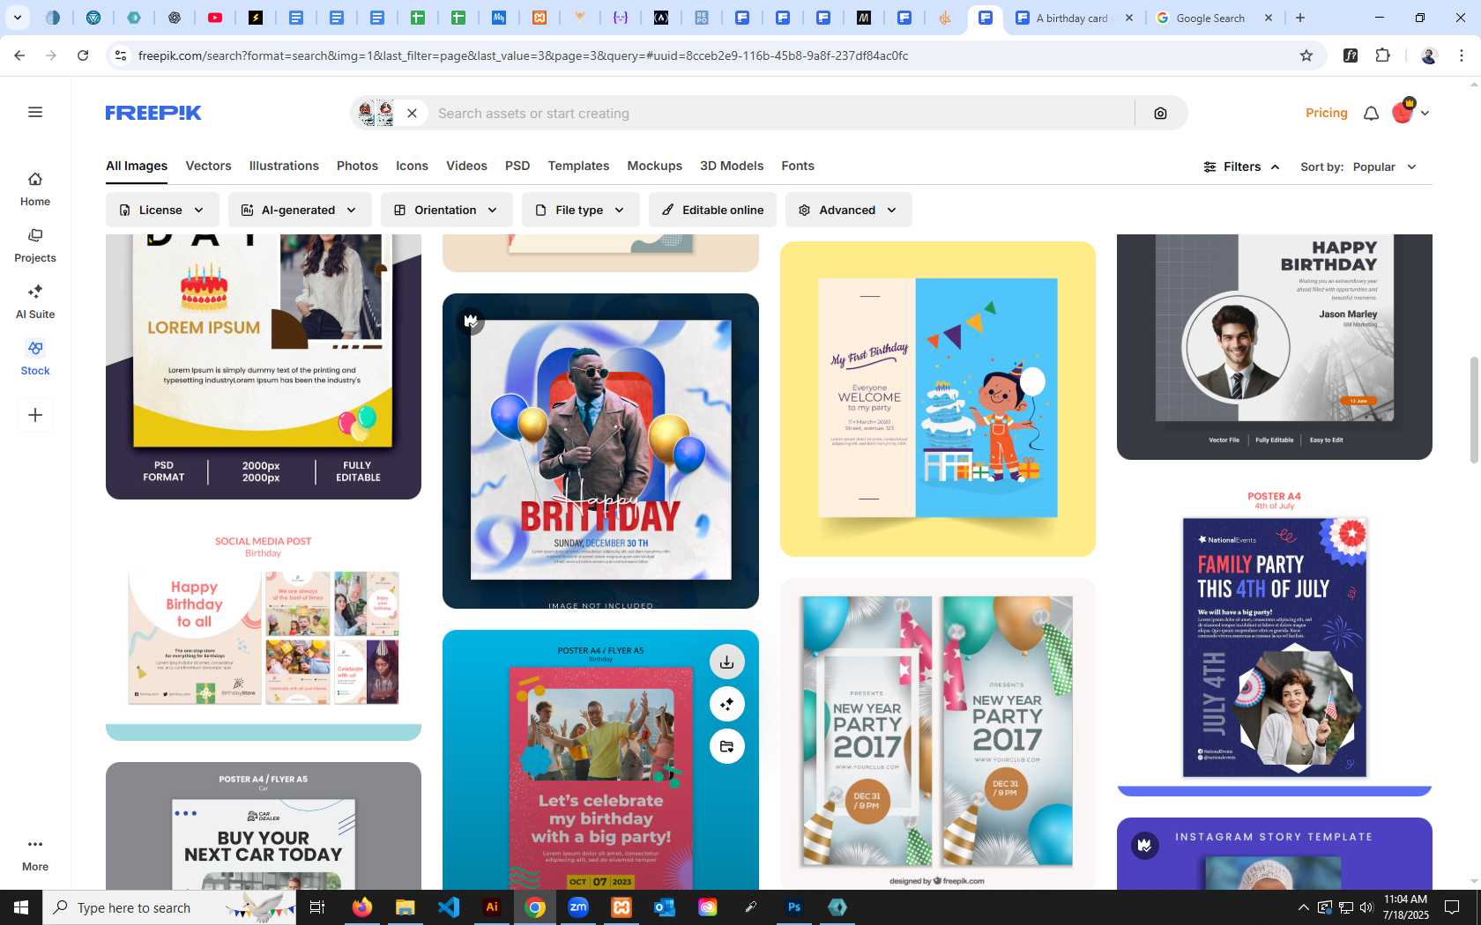Reload the page in Chrome
The image size is (1481, 925).
tap(83, 55)
